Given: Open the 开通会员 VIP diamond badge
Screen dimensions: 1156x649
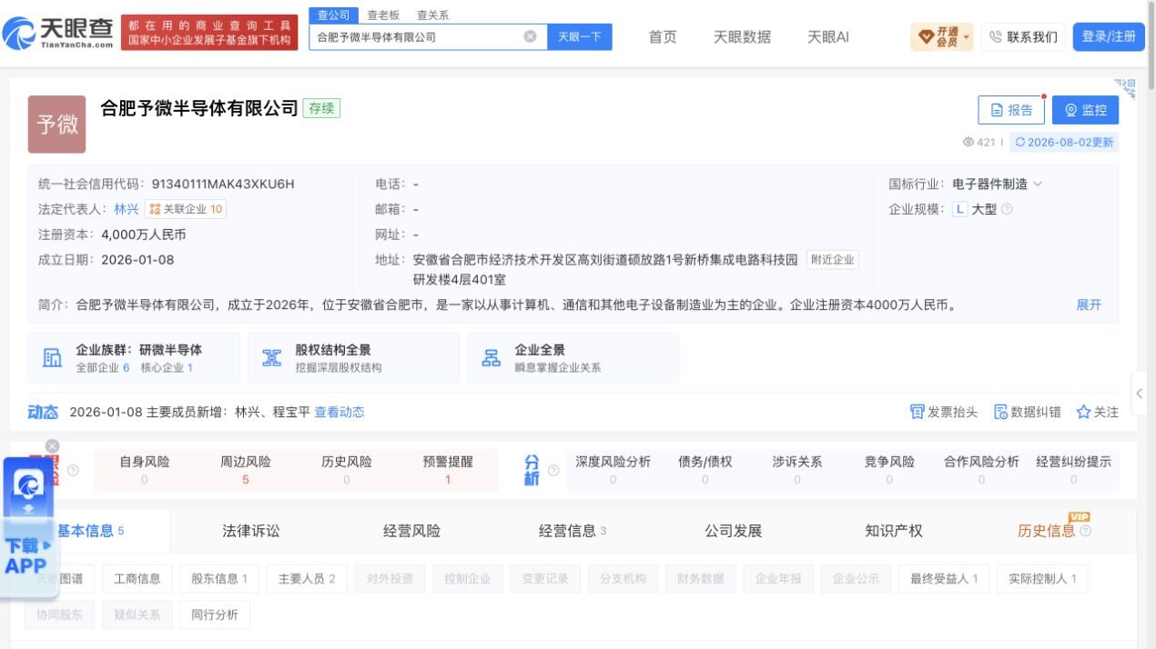Looking at the screenshot, I should click(941, 36).
